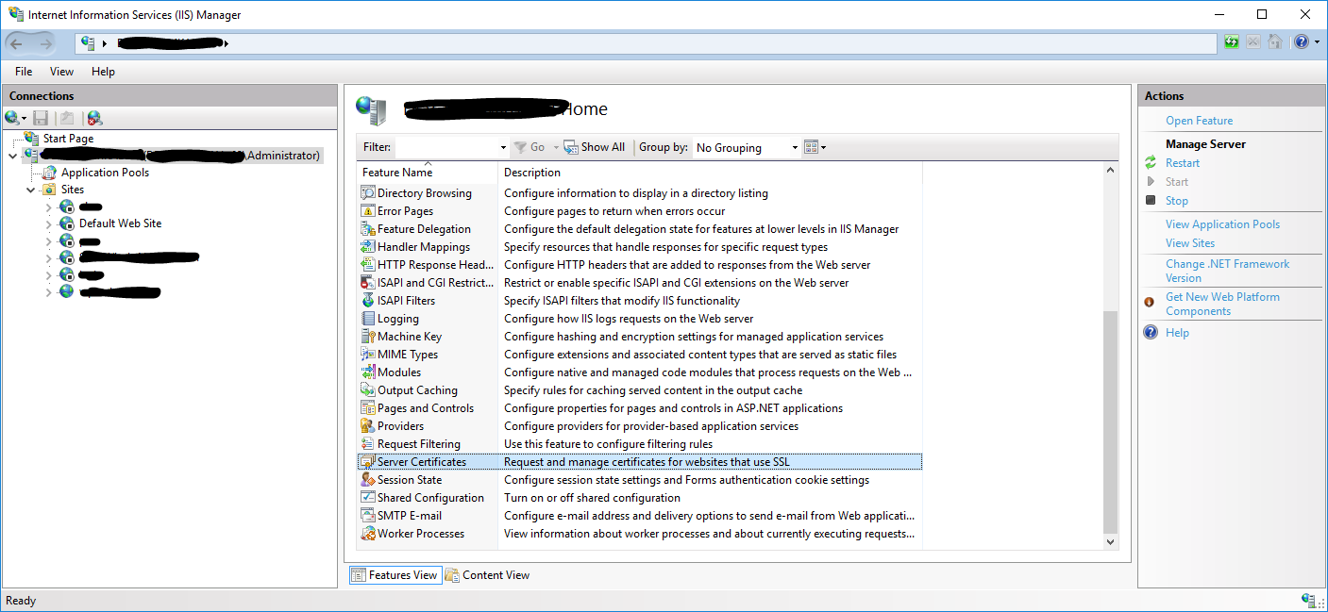Image resolution: width=1328 pixels, height=612 pixels.
Task: Open the File menu
Action: [24, 72]
